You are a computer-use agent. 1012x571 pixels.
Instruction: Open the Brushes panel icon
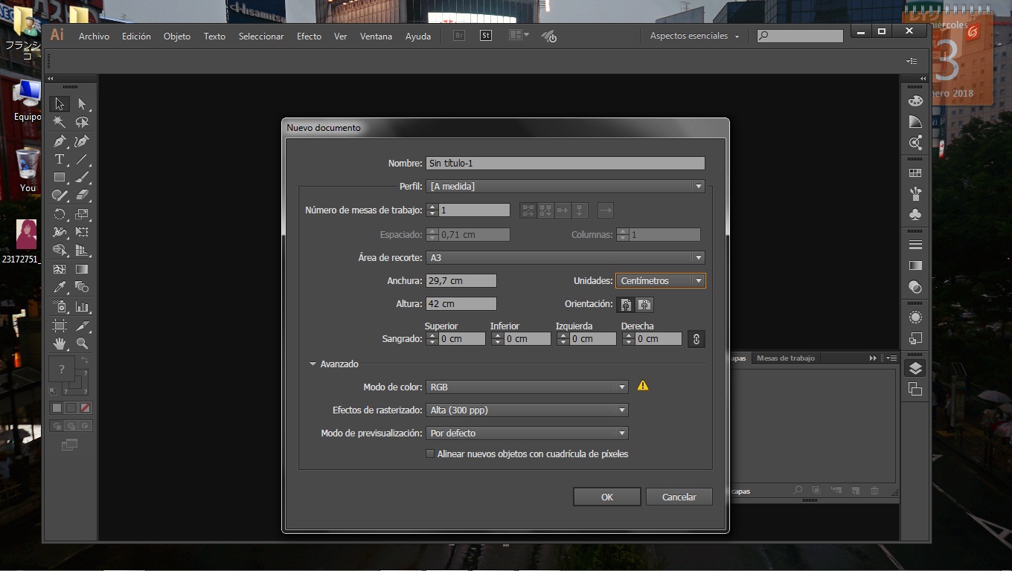tap(915, 193)
